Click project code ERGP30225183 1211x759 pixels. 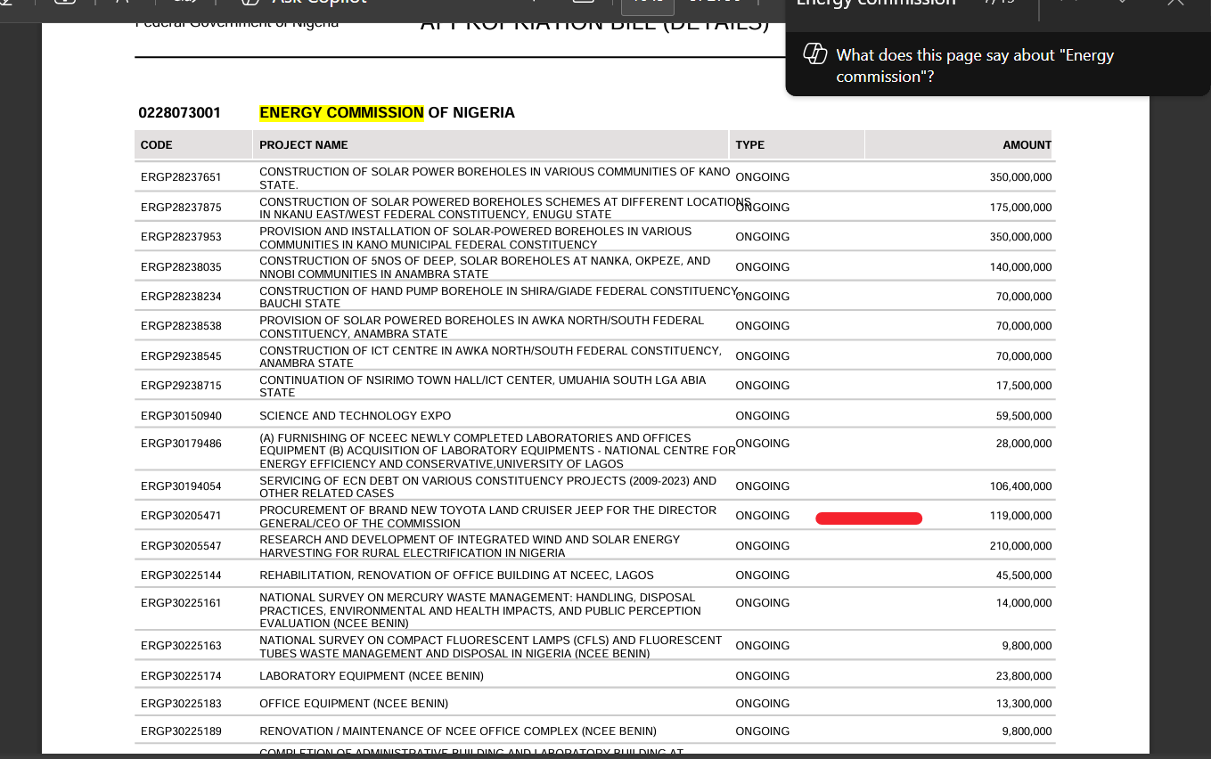point(181,704)
